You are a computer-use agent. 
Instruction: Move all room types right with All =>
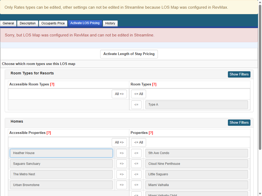tap(119, 94)
